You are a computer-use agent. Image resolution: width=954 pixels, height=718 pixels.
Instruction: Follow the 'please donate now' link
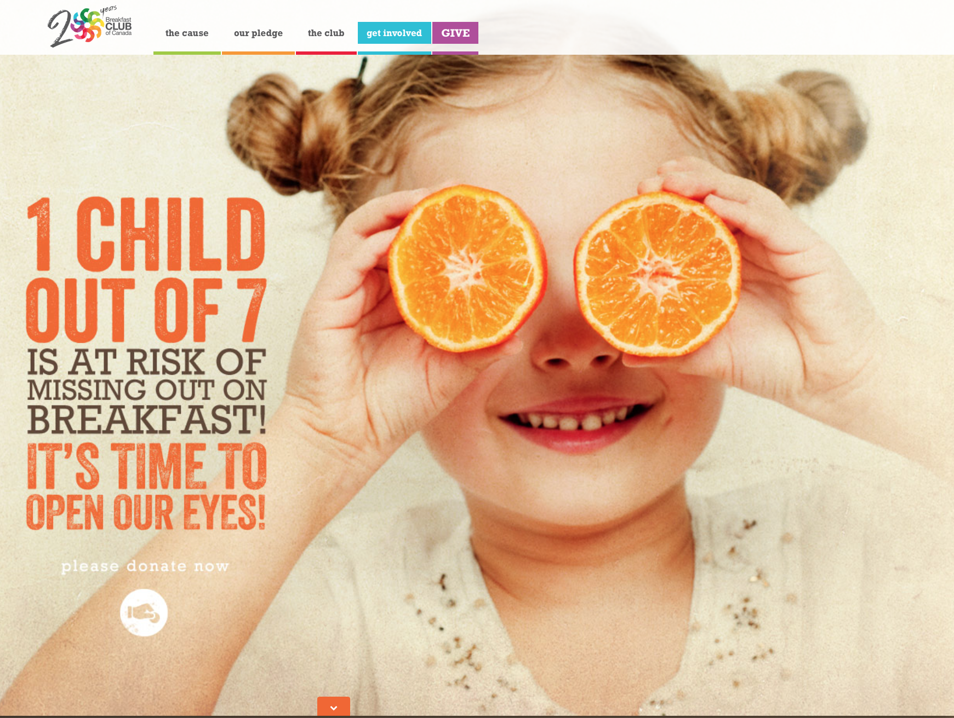[145, 566]
